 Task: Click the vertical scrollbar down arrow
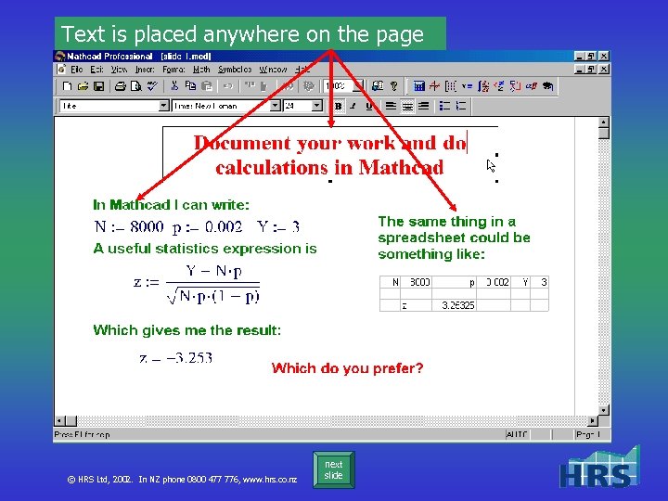pyautogui.click(x=604, y=410)
